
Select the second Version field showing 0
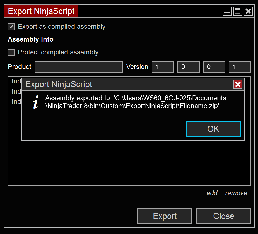[188, 67]
